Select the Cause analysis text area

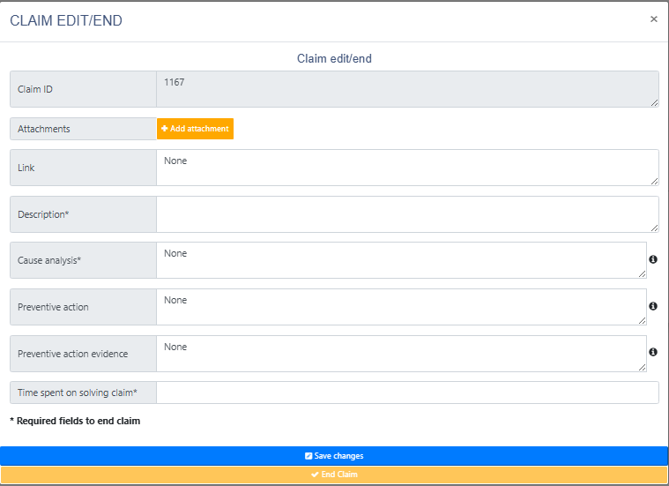[401, 260]
